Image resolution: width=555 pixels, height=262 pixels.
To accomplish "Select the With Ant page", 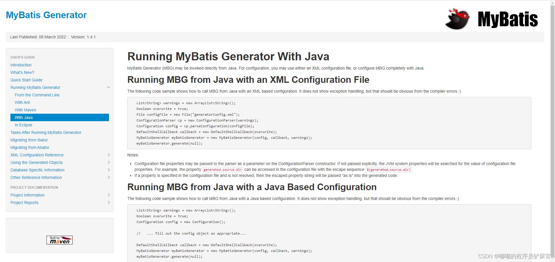I will [x=22, y=102].
